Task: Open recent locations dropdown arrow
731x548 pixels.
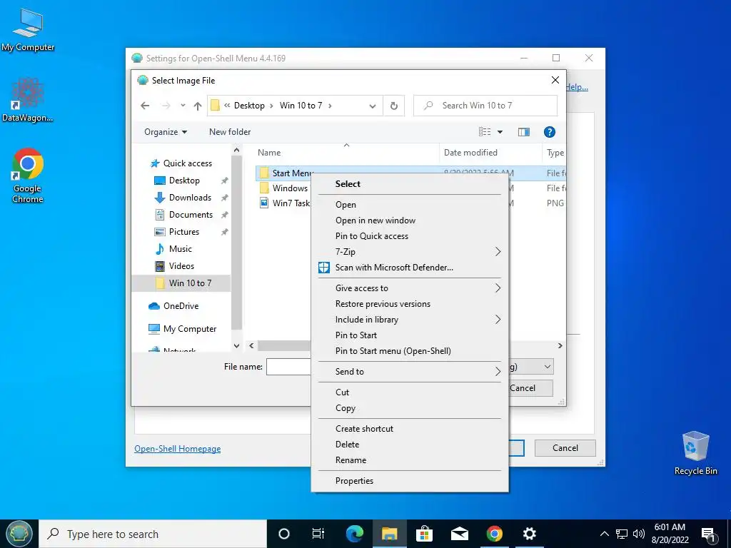Action: (x=183, y=106)
